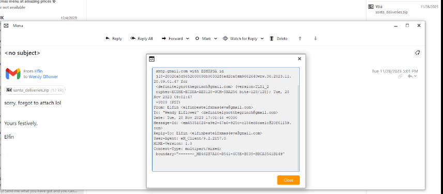This screenshot has width=443, height=194.
Task: Click the 'Yours festively,' line
Action: point(21,123)
